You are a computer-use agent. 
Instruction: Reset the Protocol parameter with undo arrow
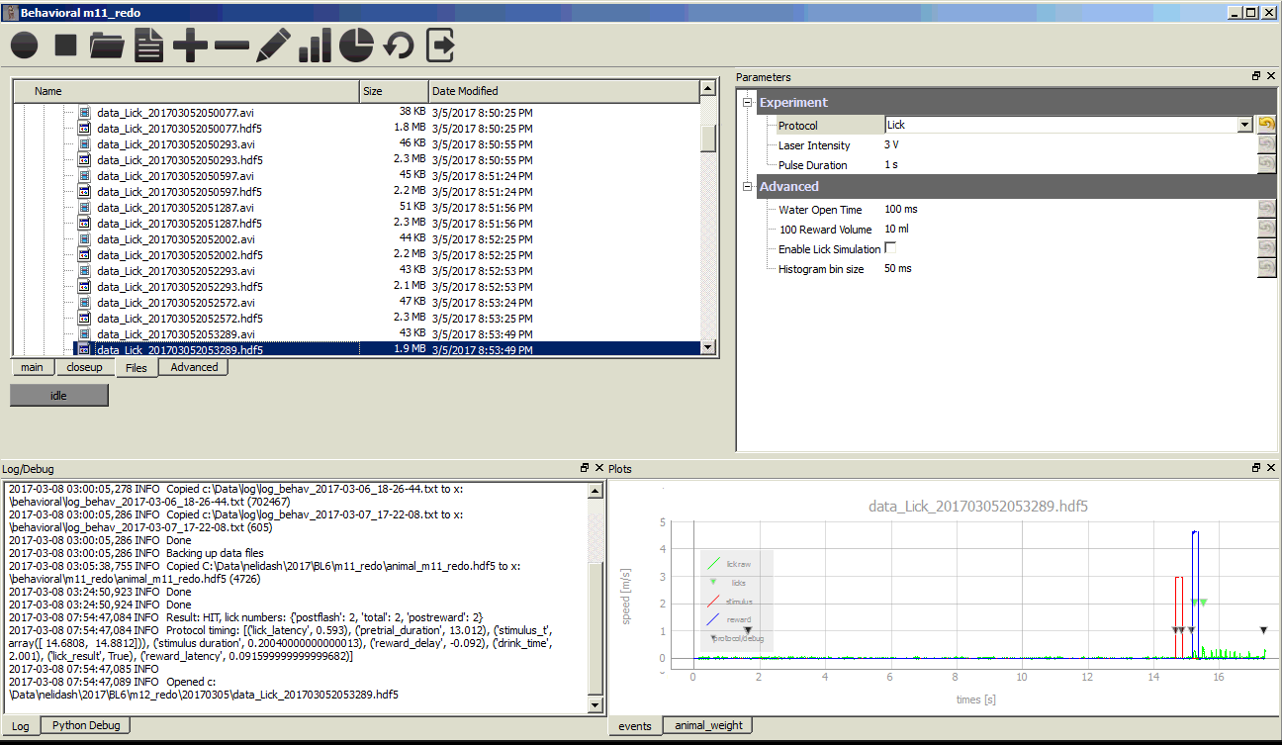tap(1266, 125)
